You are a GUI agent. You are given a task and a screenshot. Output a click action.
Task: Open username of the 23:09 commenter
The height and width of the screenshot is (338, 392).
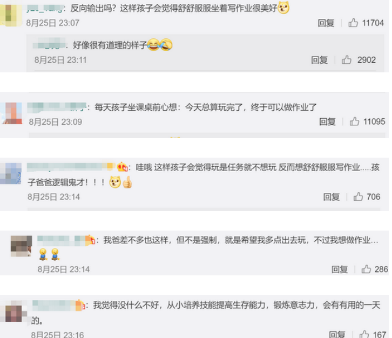pyautogui.click(x=57, y=107)
